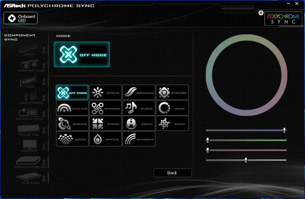Choose the Random lighting mode
Image resolution: width=305 pixels, height=199 pixels.
click(x=105, y=108)
